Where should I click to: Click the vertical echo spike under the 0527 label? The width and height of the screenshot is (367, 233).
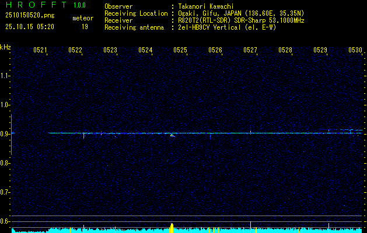250,130
